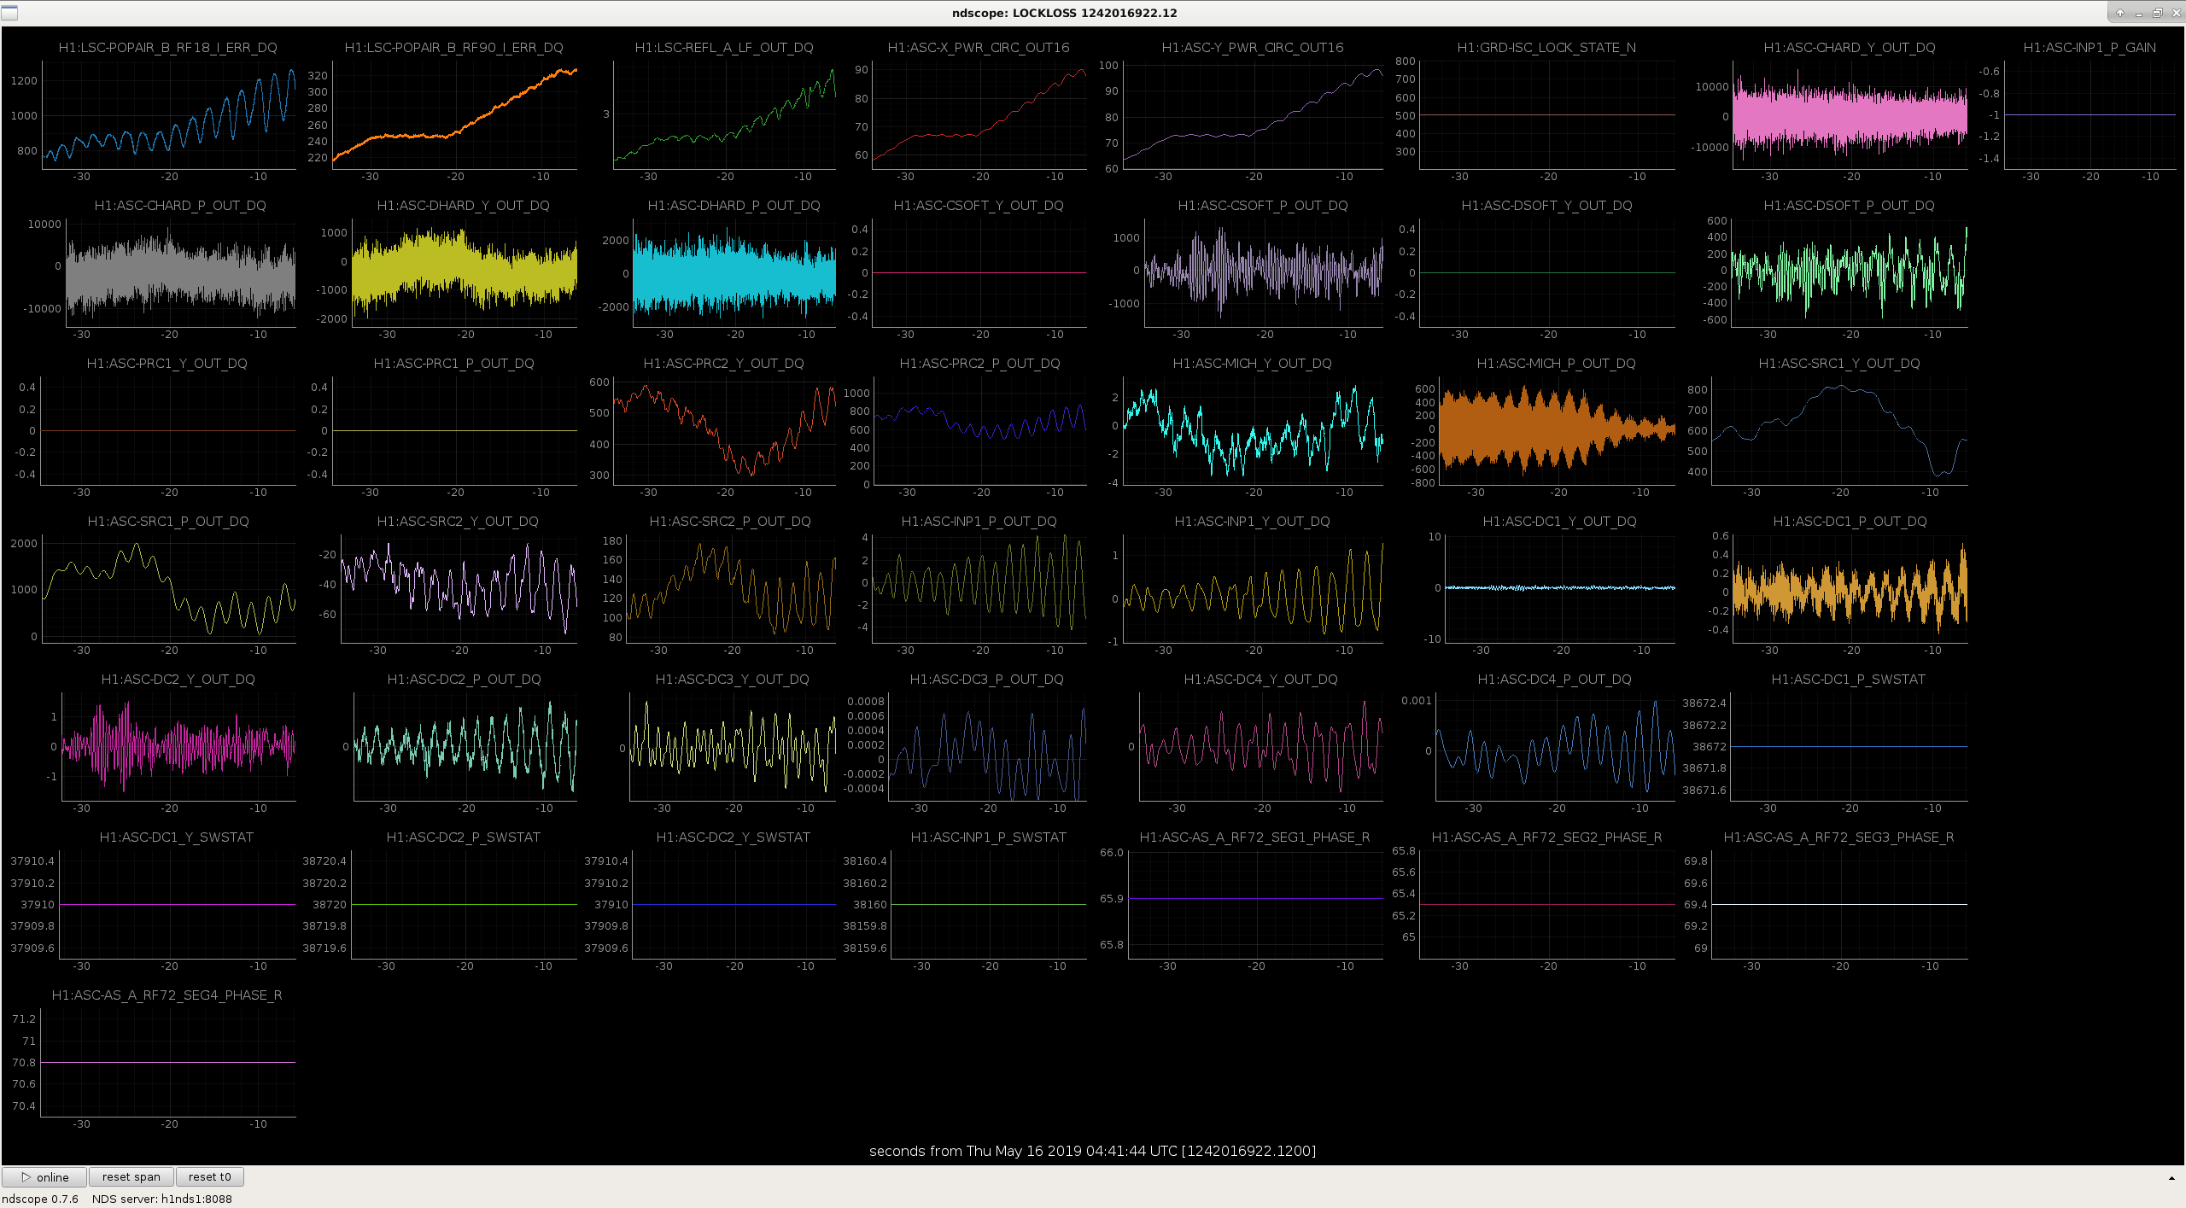Click the H1:ASC-CHARD_Y_OUT_DQ pink plot
2186x1208 pixels.
tap(1850, 114)
